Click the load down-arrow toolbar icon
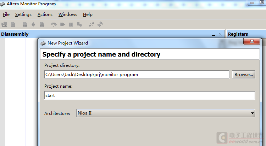The width and height of the screenshot is (266, 146). [x=33, y=24]
